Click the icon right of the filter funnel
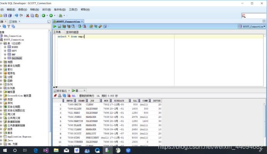 13,26
